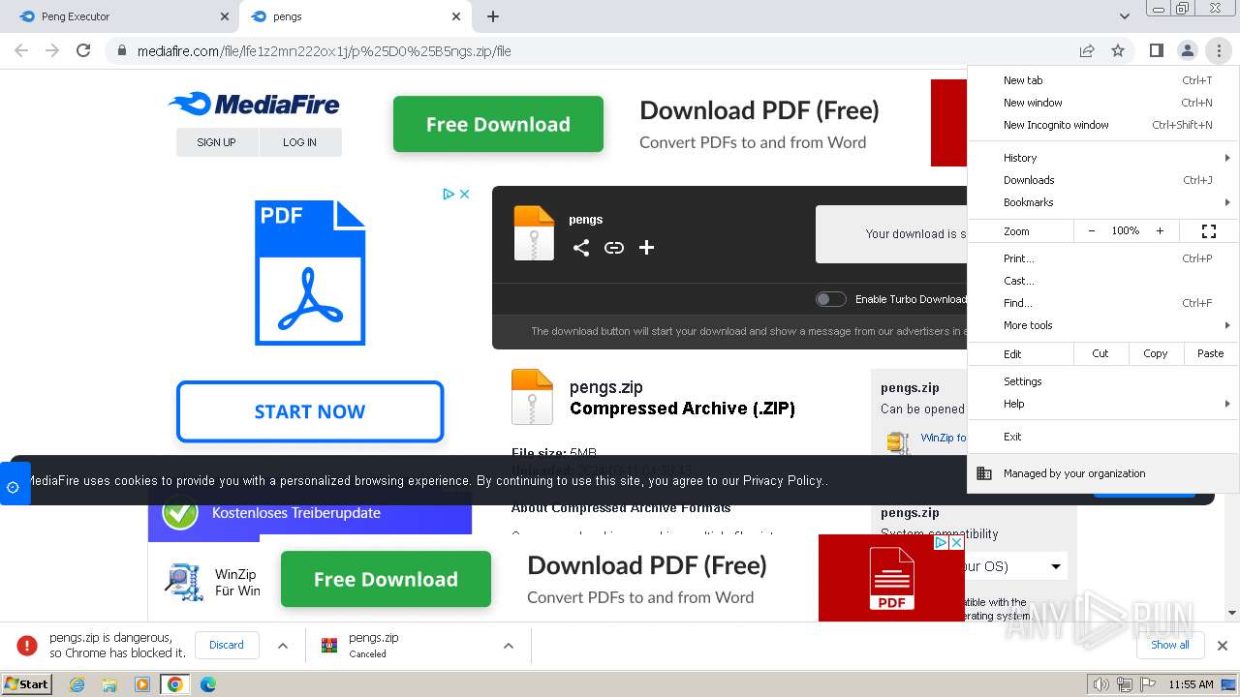Click the Windows Start button
The height and width of the screenshot is (697, 1240).
coord(27,684)
